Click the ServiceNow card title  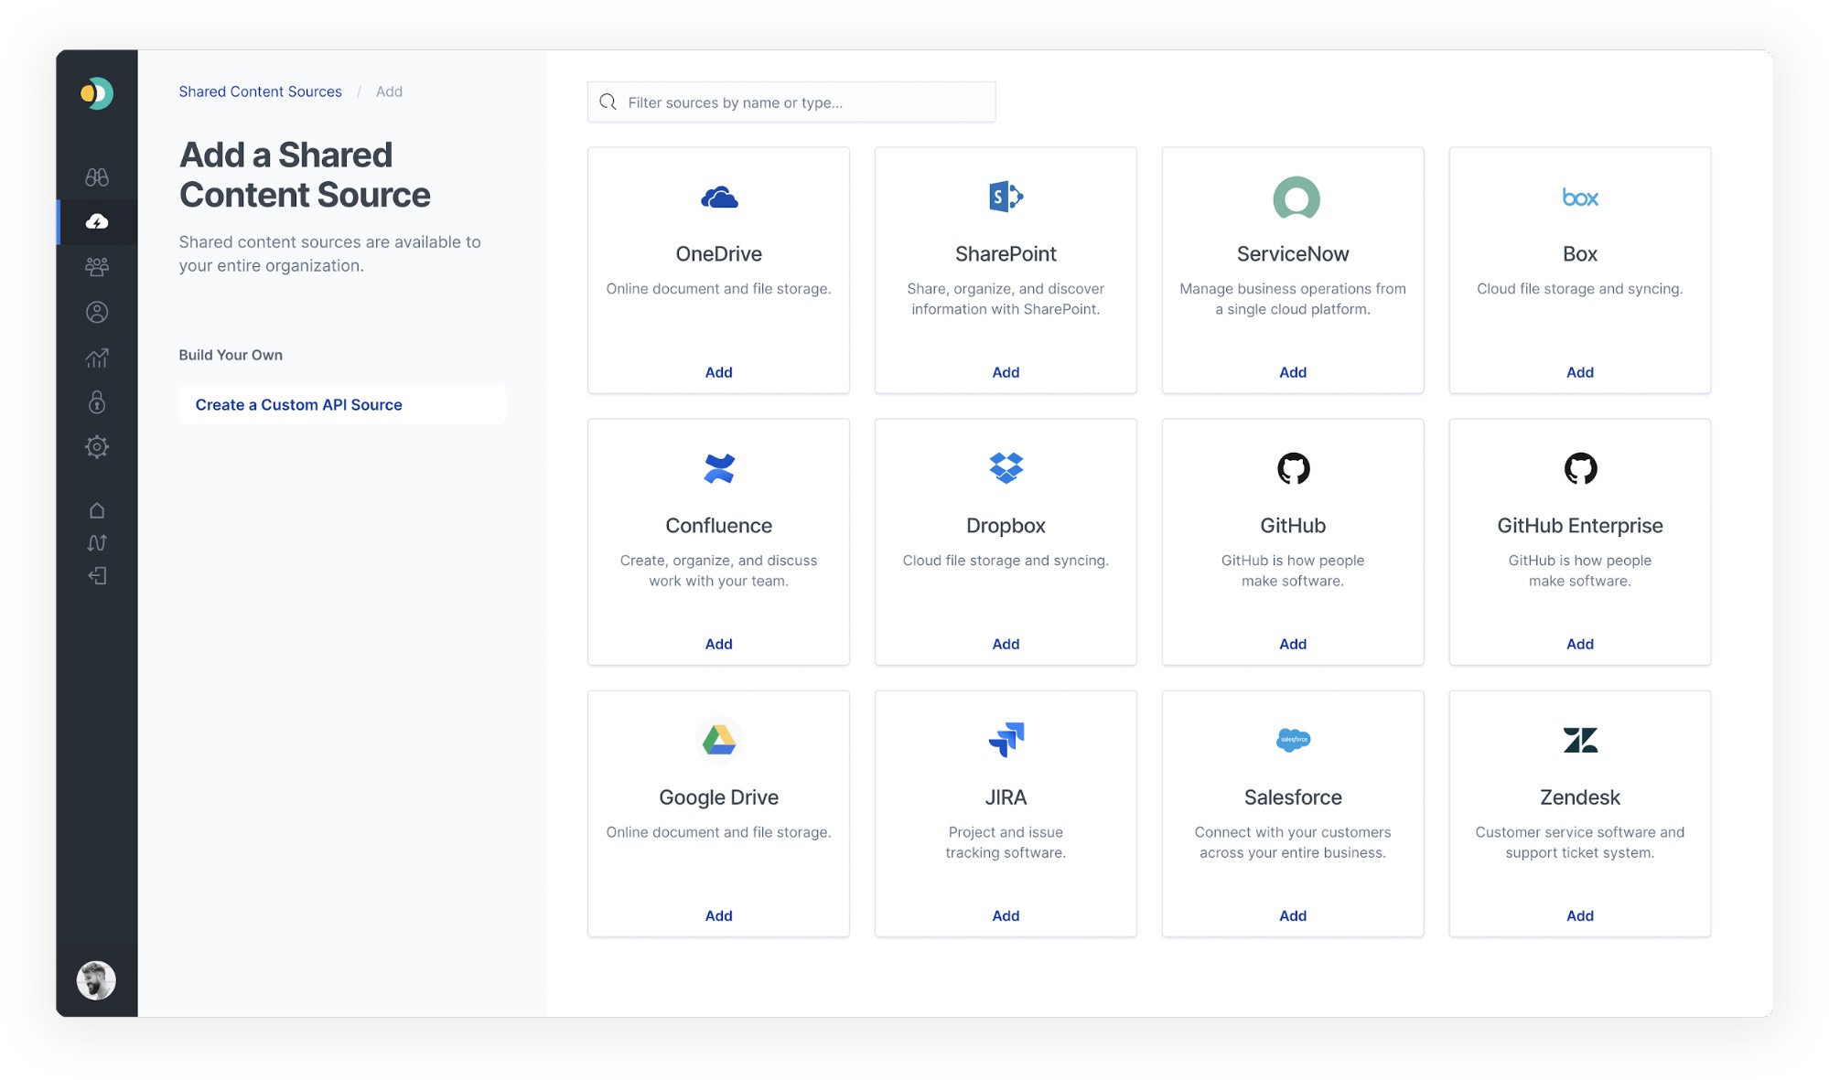tap(1293, 253)
